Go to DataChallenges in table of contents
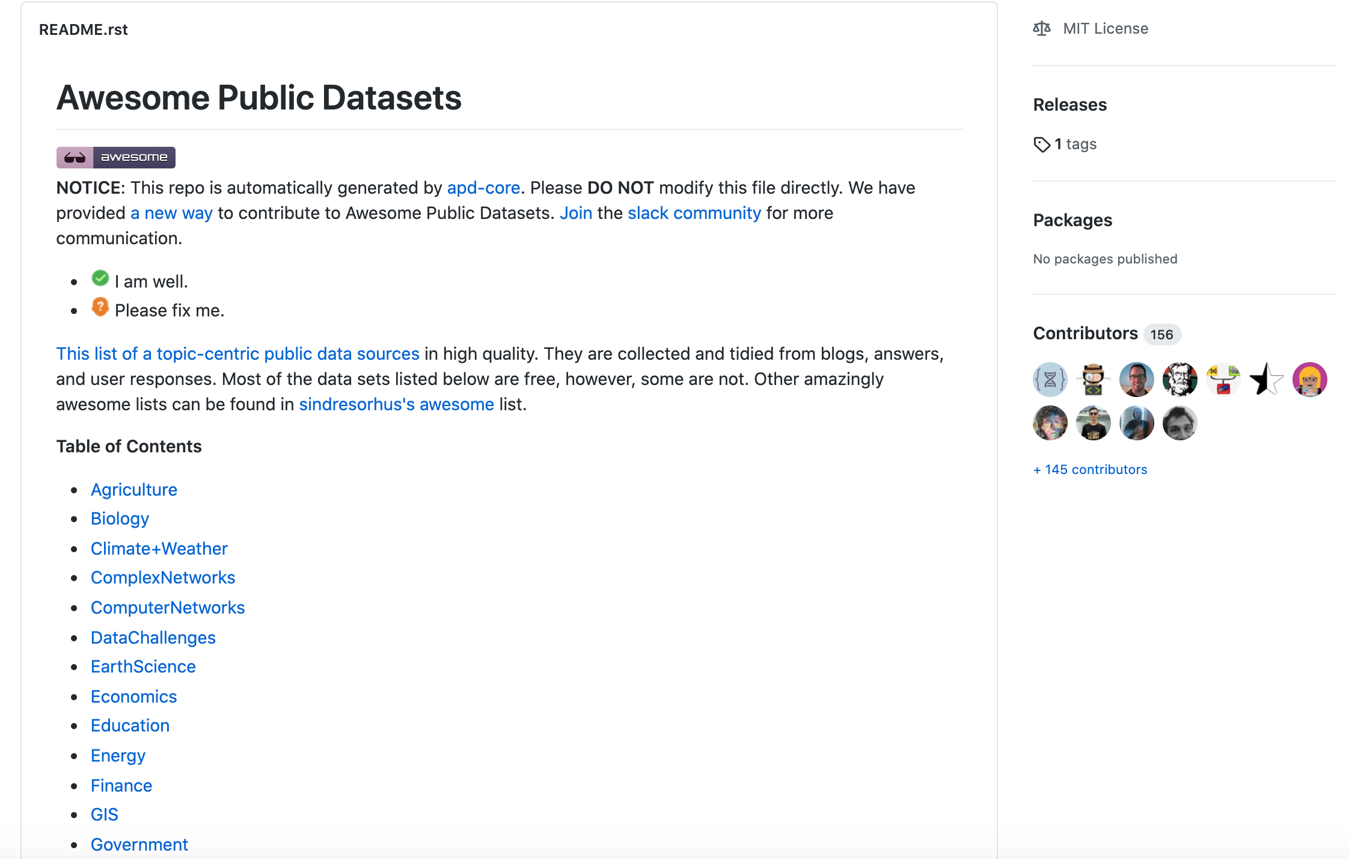This screenshot has width=1349, height=859. 153,638
